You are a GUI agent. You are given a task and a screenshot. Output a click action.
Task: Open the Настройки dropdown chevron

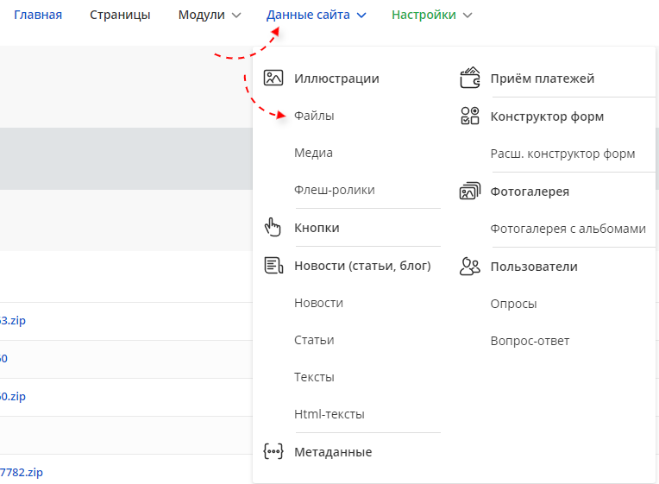point(468,16)
